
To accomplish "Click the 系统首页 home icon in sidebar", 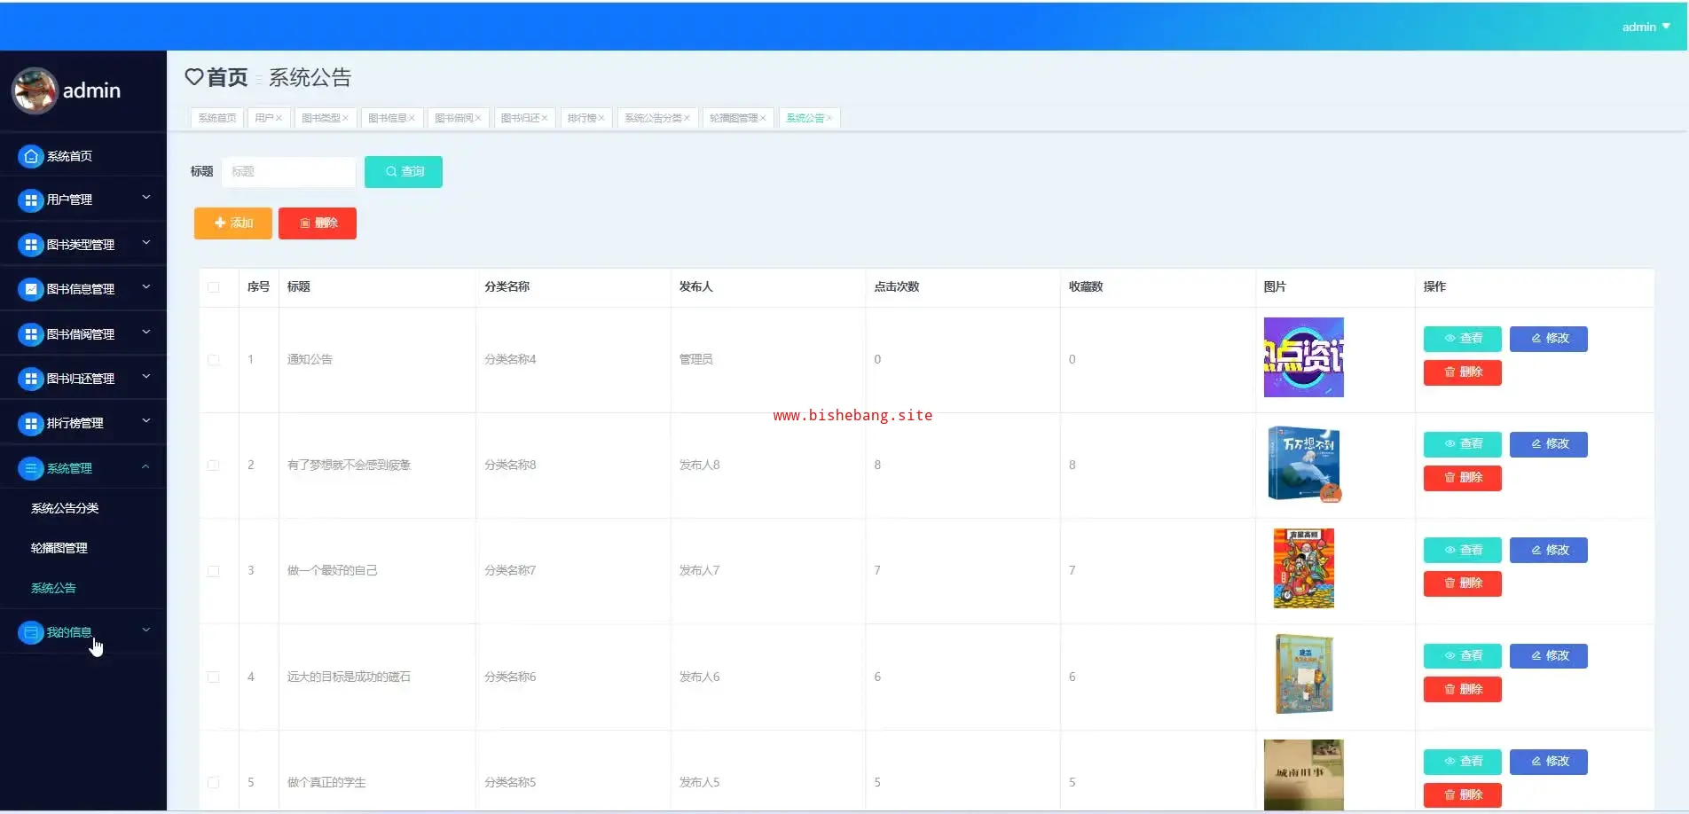I will tap(31, 156).
